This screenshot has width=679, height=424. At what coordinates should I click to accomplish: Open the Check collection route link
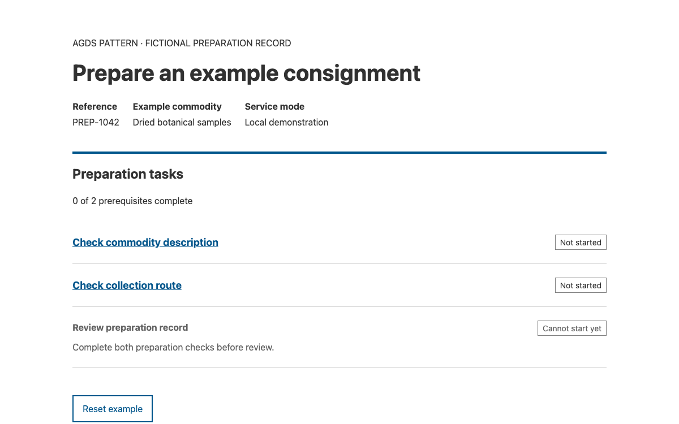pyautogui.click(x=127, y=285)
